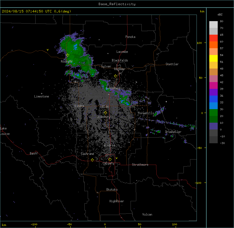
Task: Click the yellow diamond marker below Cochrane
Action: point(92,160)
